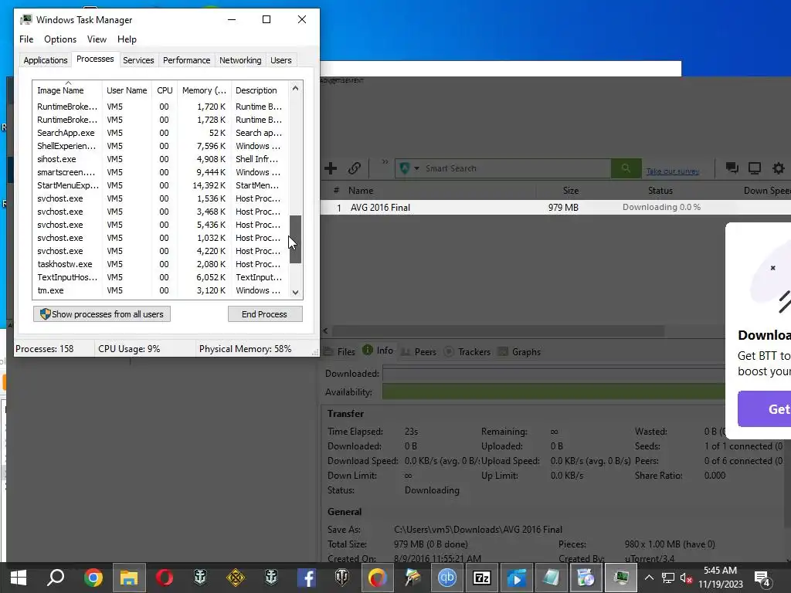
Task: Expand hidden toolbar items chevron in uTorrent
Action: [x=385, y=162]
